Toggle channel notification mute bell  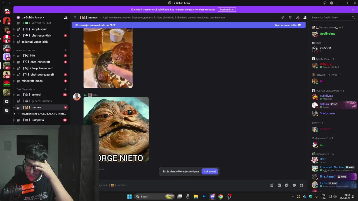[290, 17]
